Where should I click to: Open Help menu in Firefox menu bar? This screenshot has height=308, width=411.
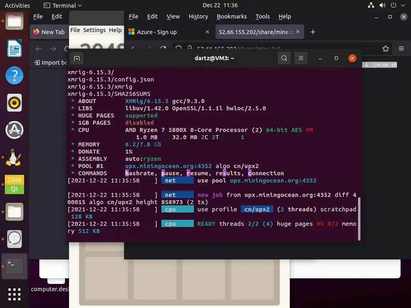pyautogui.click(x=285, y=16)
